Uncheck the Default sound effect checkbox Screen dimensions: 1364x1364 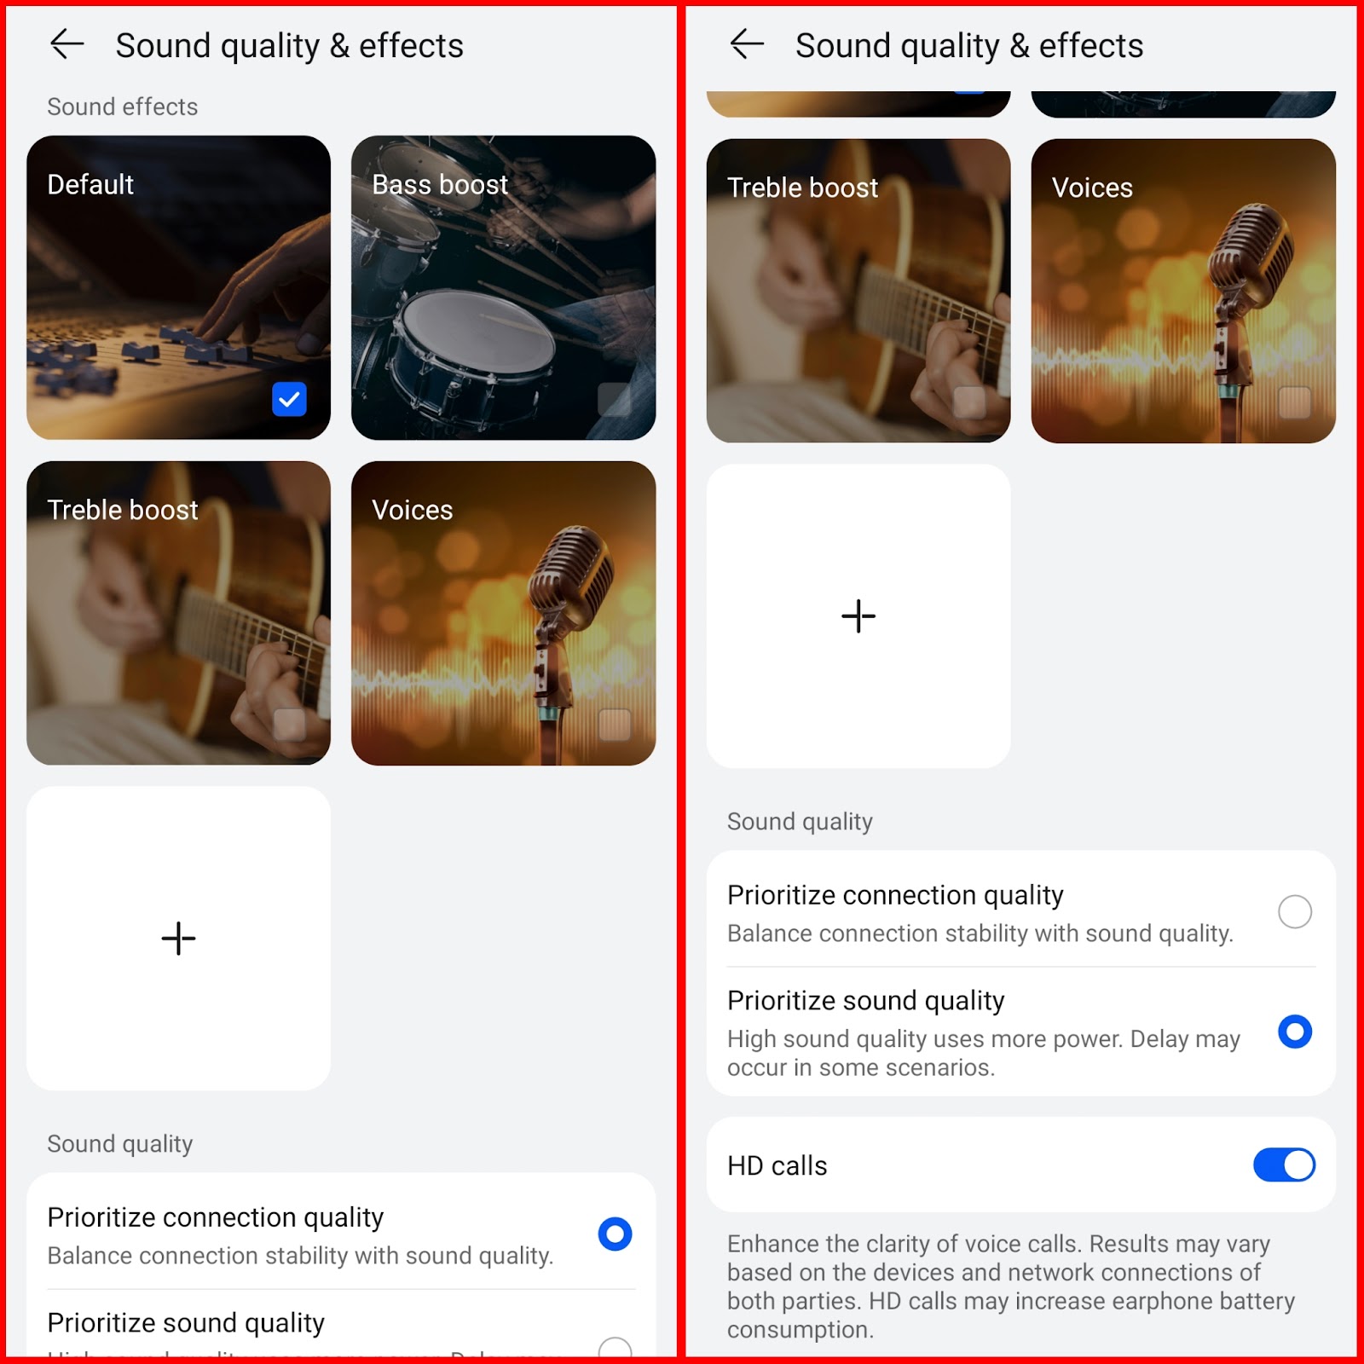pos(289,399)
